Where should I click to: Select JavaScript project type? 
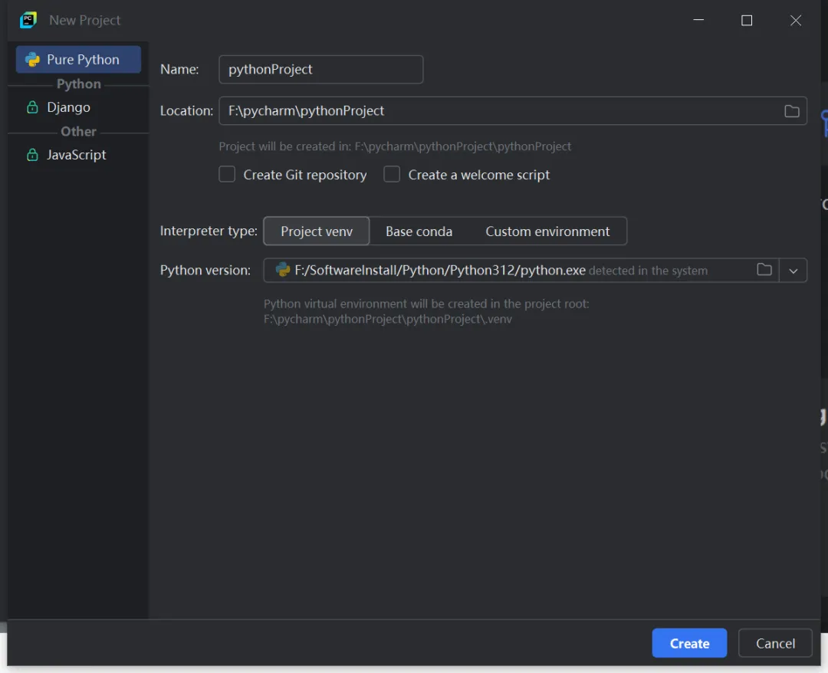click(x=78, y=155)
